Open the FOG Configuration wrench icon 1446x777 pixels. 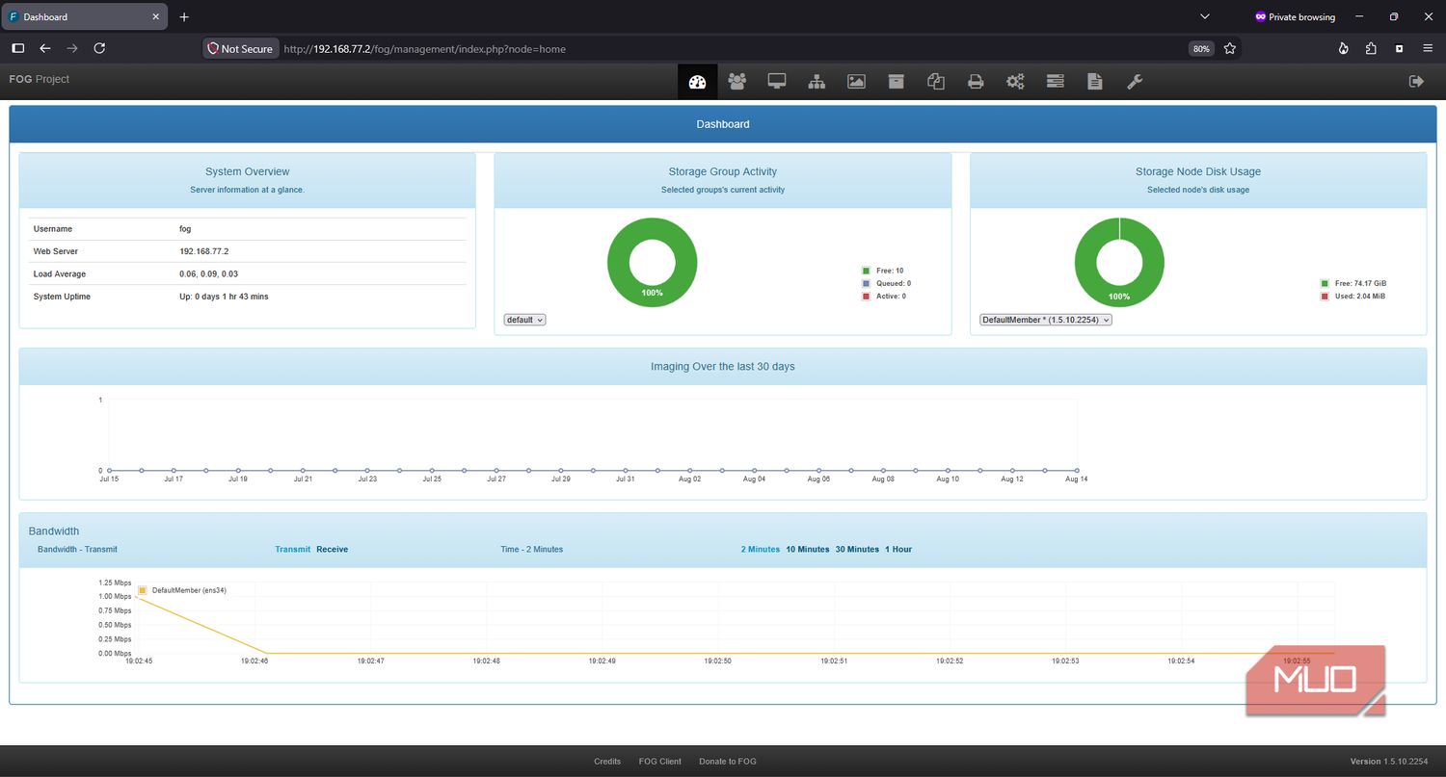[x=1135, y=82]
